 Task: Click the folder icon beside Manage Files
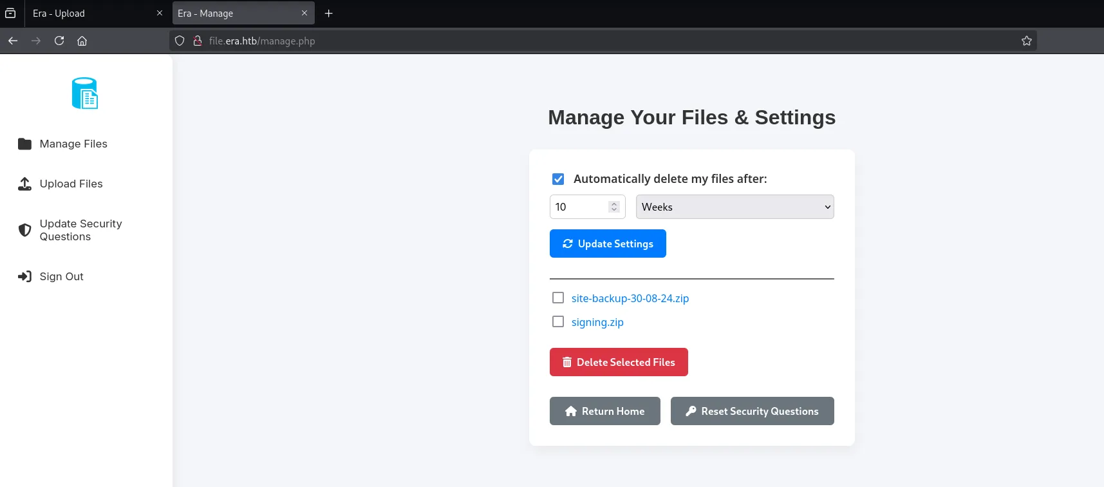pyautogui.click(x=24, y=144)
